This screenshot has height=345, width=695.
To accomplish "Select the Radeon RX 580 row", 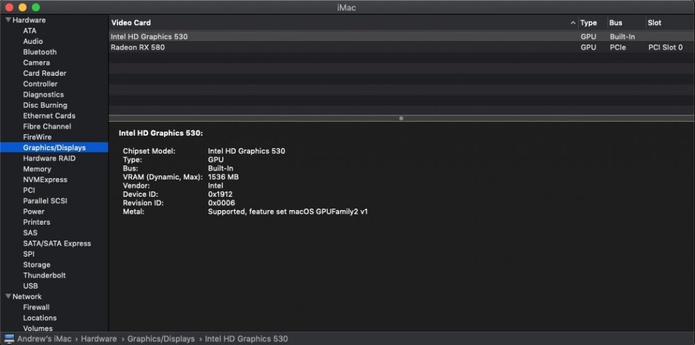I will point(402,47).
